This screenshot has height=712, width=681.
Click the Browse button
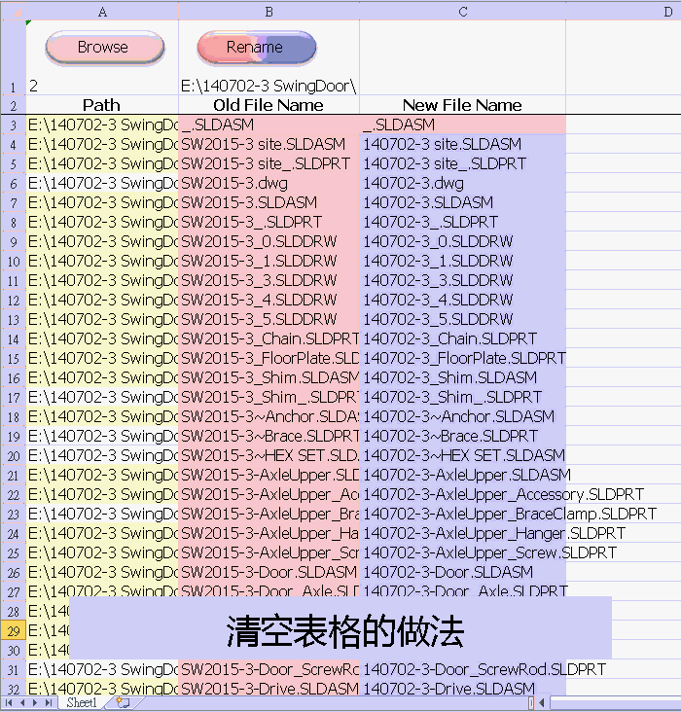104,48
